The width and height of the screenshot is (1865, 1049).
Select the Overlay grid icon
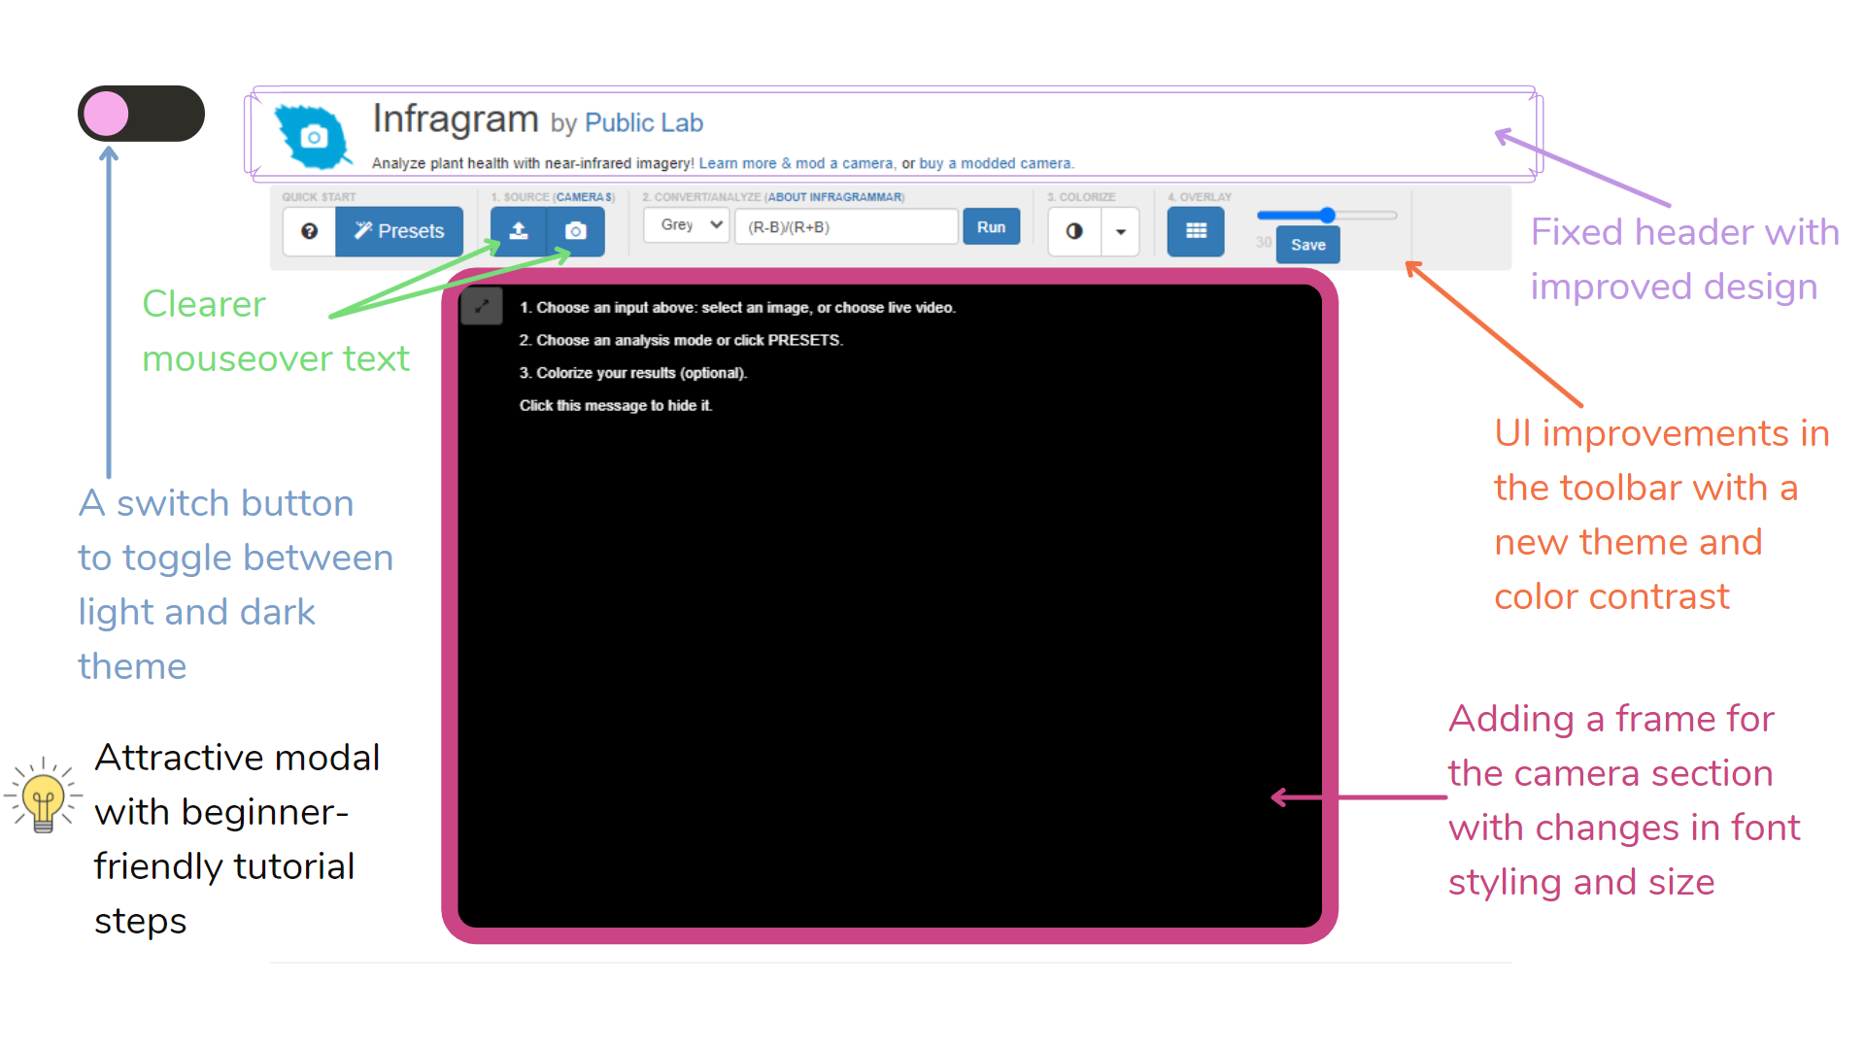(1196, 231)
